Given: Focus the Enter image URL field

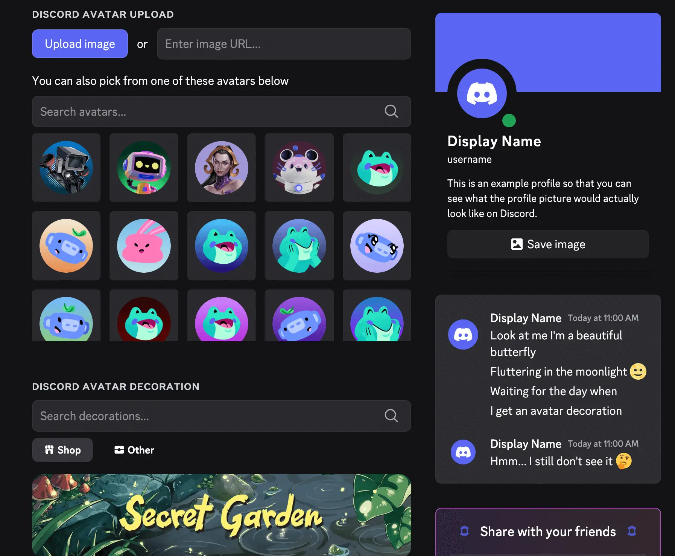Looking at the screenshot, I should coord(284,44).
